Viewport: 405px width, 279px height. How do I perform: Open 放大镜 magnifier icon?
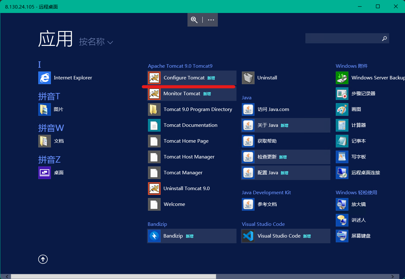[342, 204]
